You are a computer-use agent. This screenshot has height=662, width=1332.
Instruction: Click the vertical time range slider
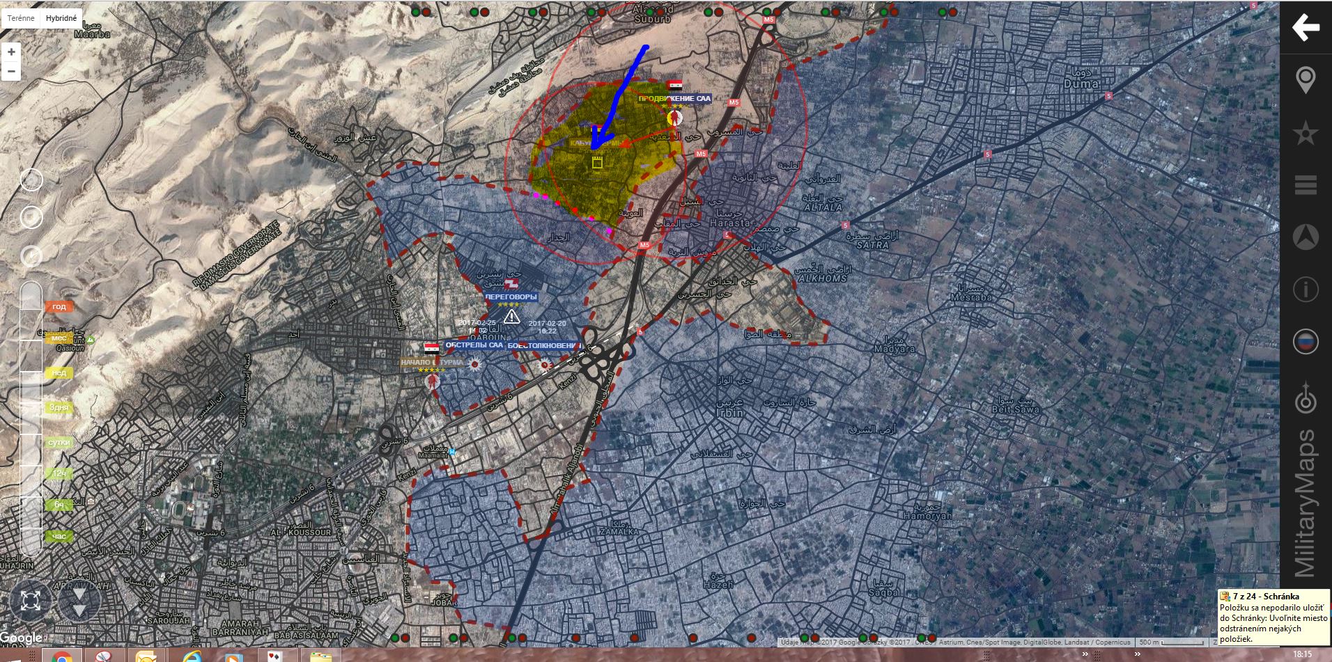[31, 418]
